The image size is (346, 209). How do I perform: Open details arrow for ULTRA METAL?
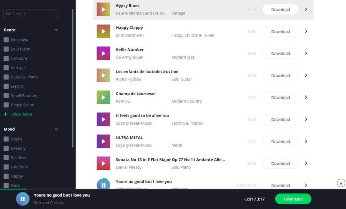tap(306, 141)
